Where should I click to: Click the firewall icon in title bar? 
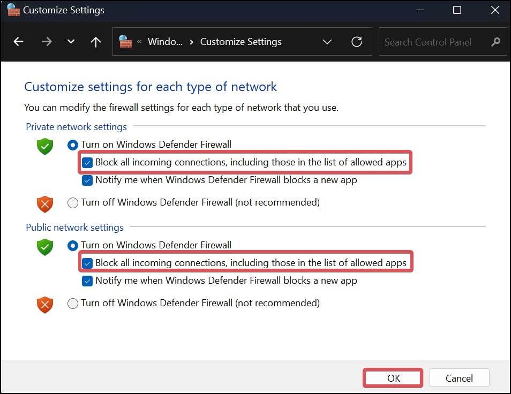[13, 10]
